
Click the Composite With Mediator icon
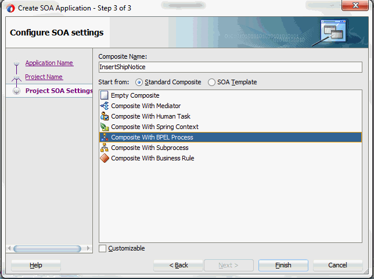[x=104, y=106]
